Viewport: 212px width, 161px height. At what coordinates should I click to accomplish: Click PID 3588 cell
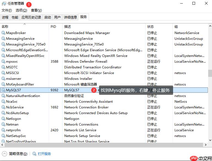[54, 61]
